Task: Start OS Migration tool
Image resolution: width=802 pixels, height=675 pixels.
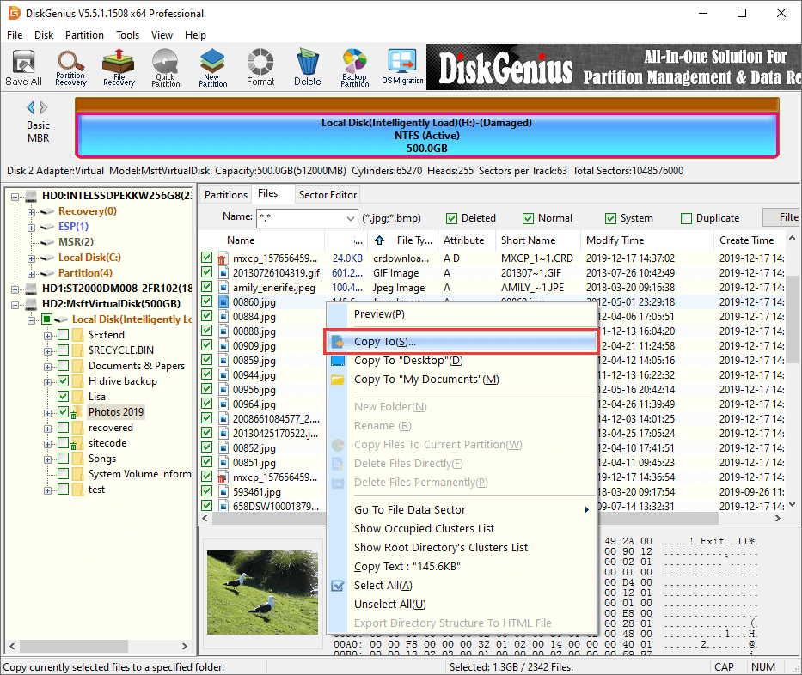Action: click(402, 68)
